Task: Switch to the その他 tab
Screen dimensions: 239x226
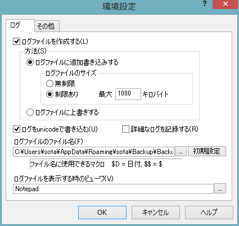Action: point(46,26)
